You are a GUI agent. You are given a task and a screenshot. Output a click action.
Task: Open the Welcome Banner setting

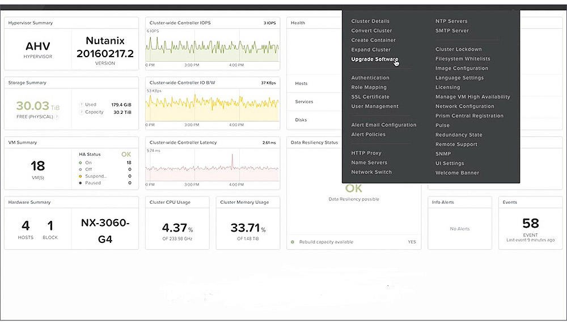click(457, 173)
